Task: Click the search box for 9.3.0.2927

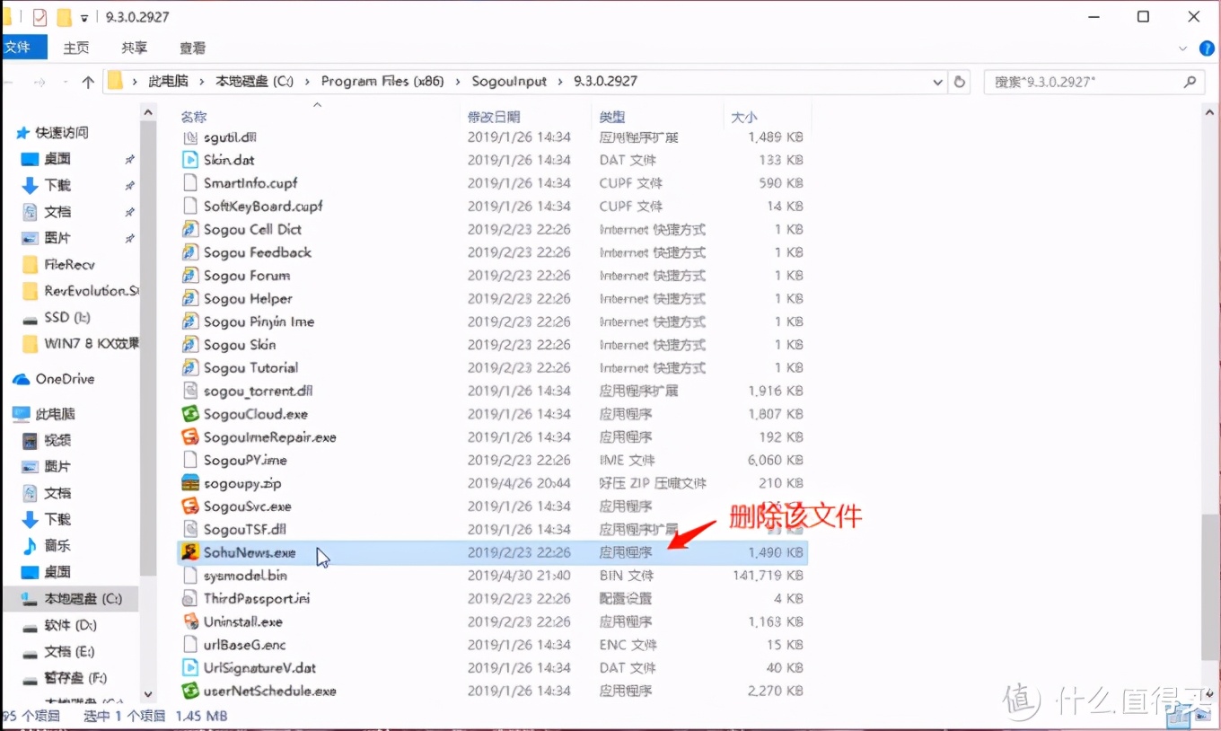Action: point(1085,82)
